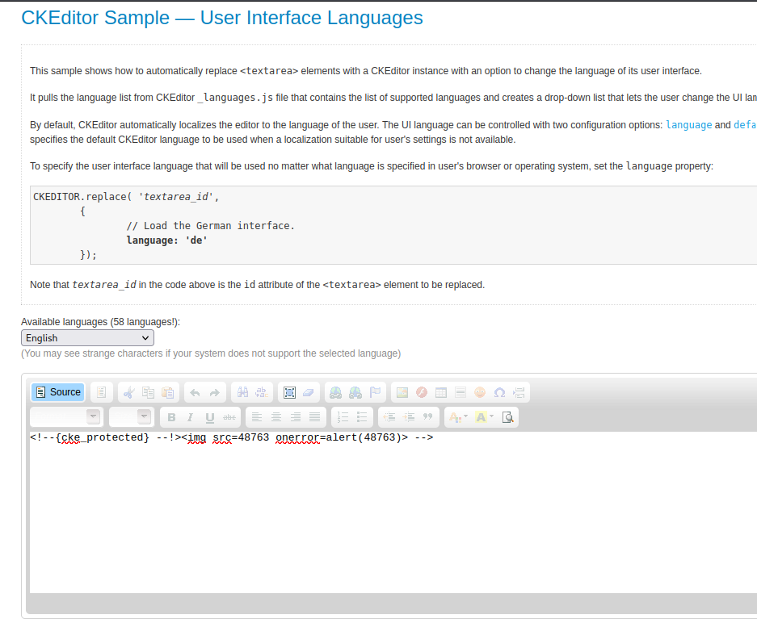Click the Preview magnifier icon

(508, 417)
